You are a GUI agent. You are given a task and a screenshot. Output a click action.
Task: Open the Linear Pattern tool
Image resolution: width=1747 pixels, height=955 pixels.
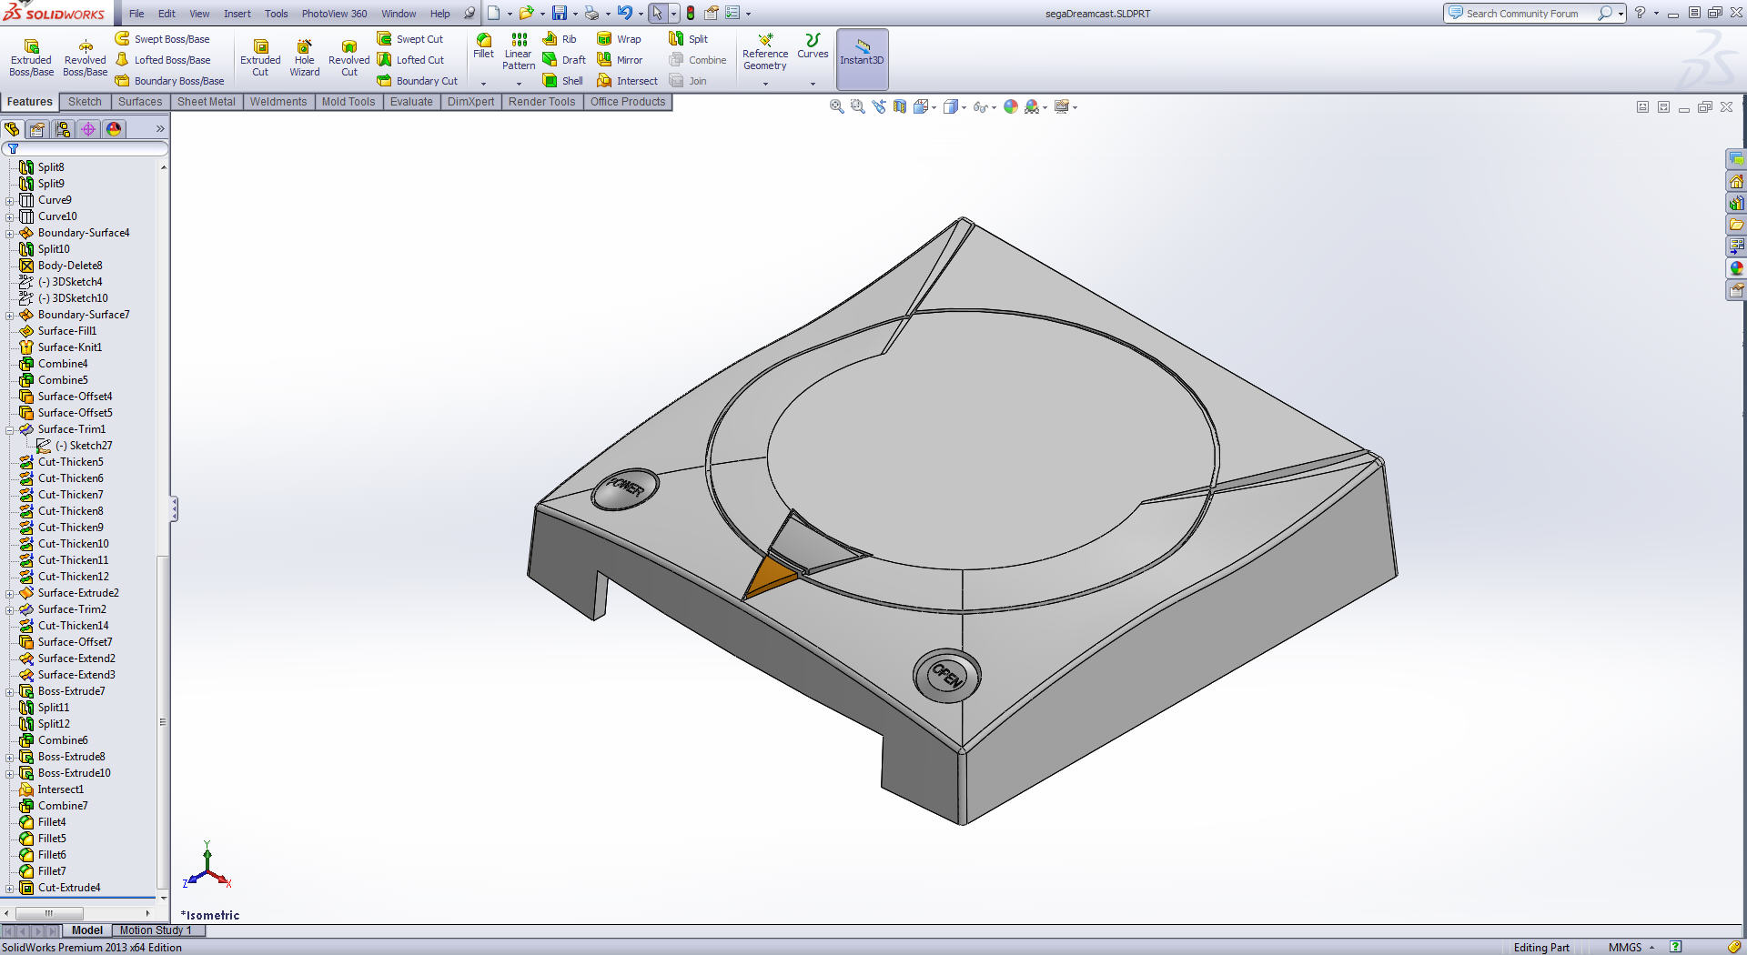click(519, 51)
